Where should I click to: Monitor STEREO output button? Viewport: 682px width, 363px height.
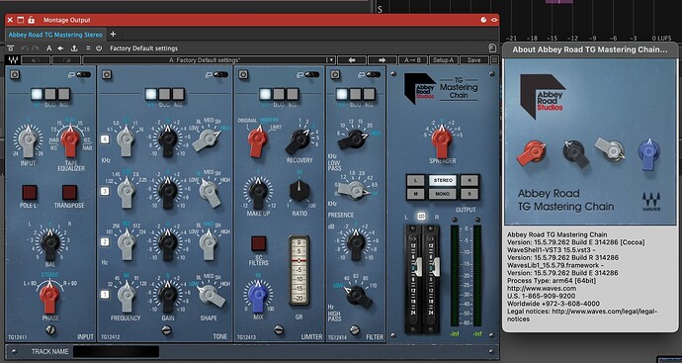(443, 180)
